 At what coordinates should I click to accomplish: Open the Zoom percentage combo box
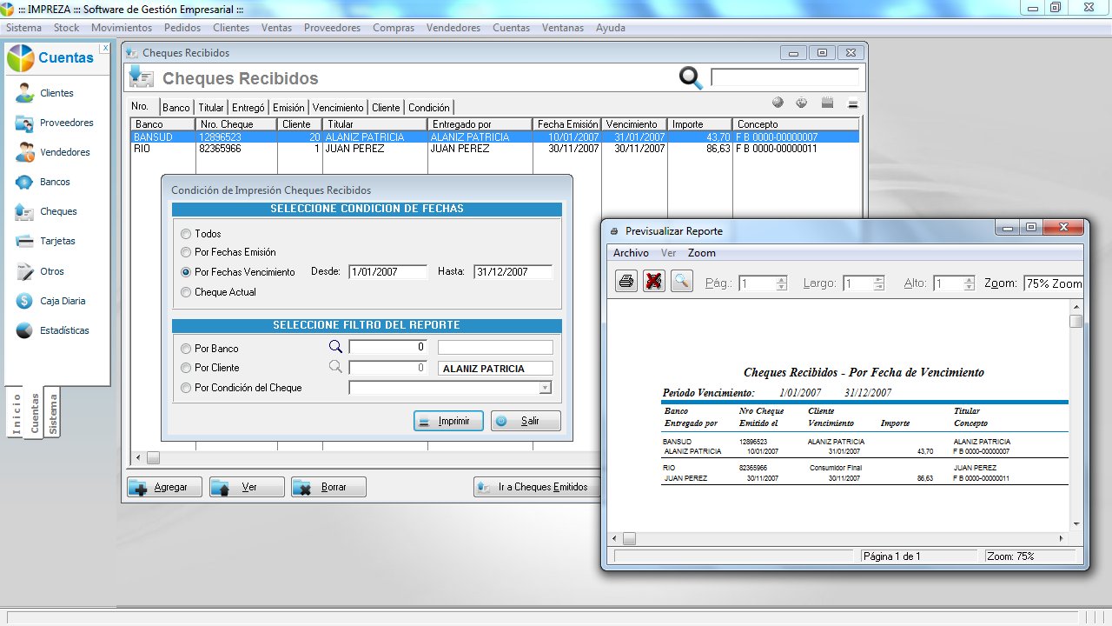(1053, 283)
